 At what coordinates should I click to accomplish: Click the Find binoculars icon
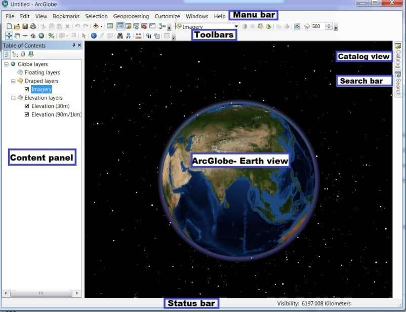coord(120,36)
